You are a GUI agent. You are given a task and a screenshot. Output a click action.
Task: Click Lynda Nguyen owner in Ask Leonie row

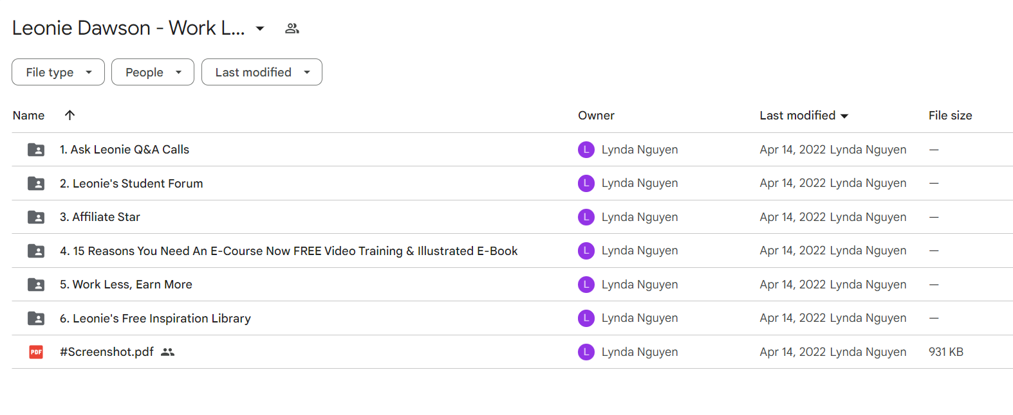tap(640, 150)
